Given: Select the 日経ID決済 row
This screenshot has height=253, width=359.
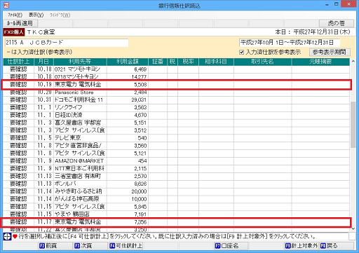Looking at the screenshot, I should tap(177, 115).
